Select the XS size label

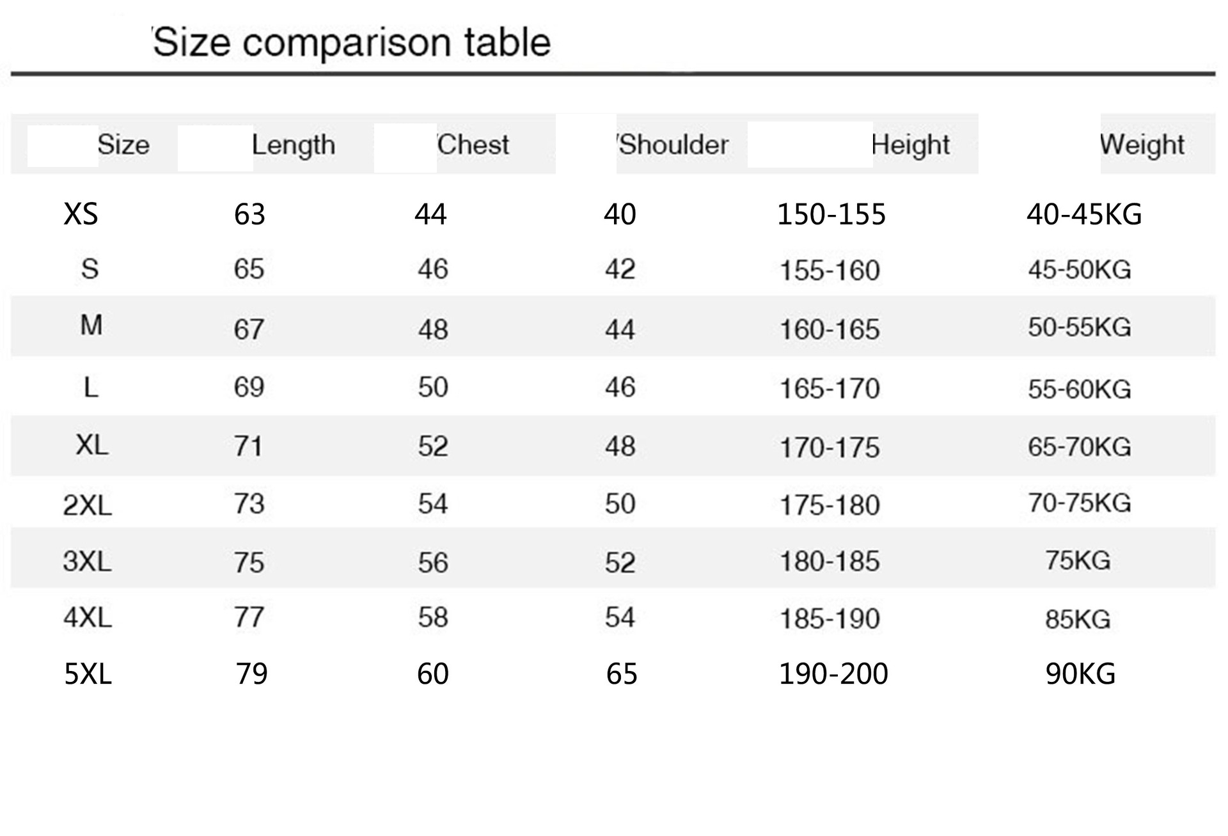pos(81,214)
